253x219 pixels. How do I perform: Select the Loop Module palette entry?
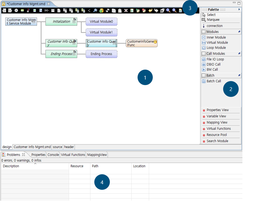click(x=216, y=48)
